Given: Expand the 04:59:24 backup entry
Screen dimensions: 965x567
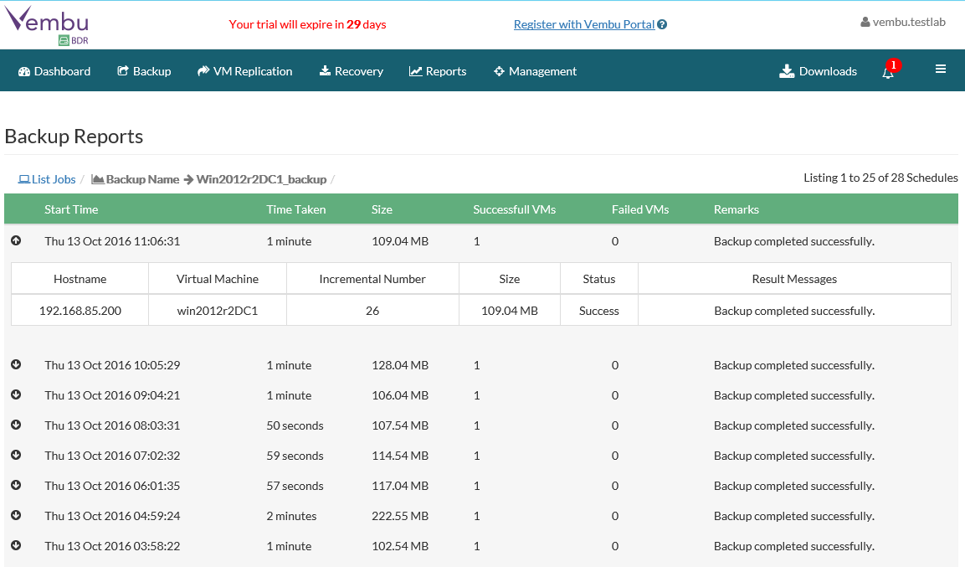Looking at the screenshot, I should [x=16, y=516].
